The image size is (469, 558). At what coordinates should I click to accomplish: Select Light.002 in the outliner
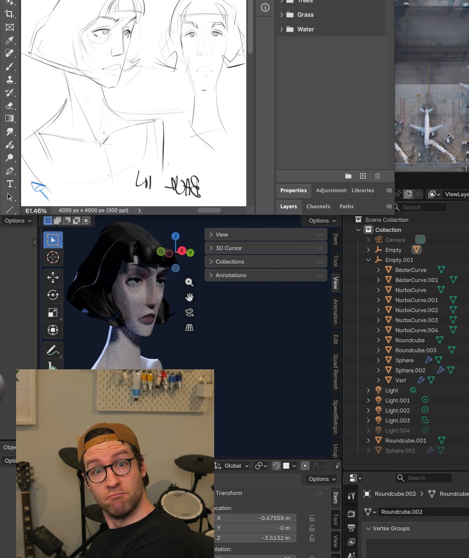tap(397, 410)
